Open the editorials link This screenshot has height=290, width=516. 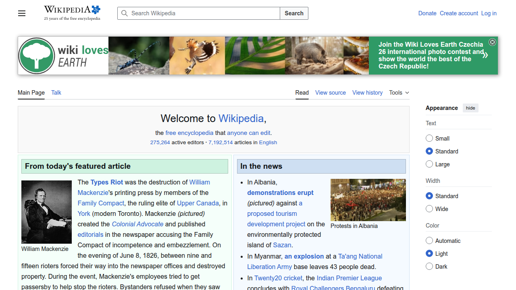90,234
